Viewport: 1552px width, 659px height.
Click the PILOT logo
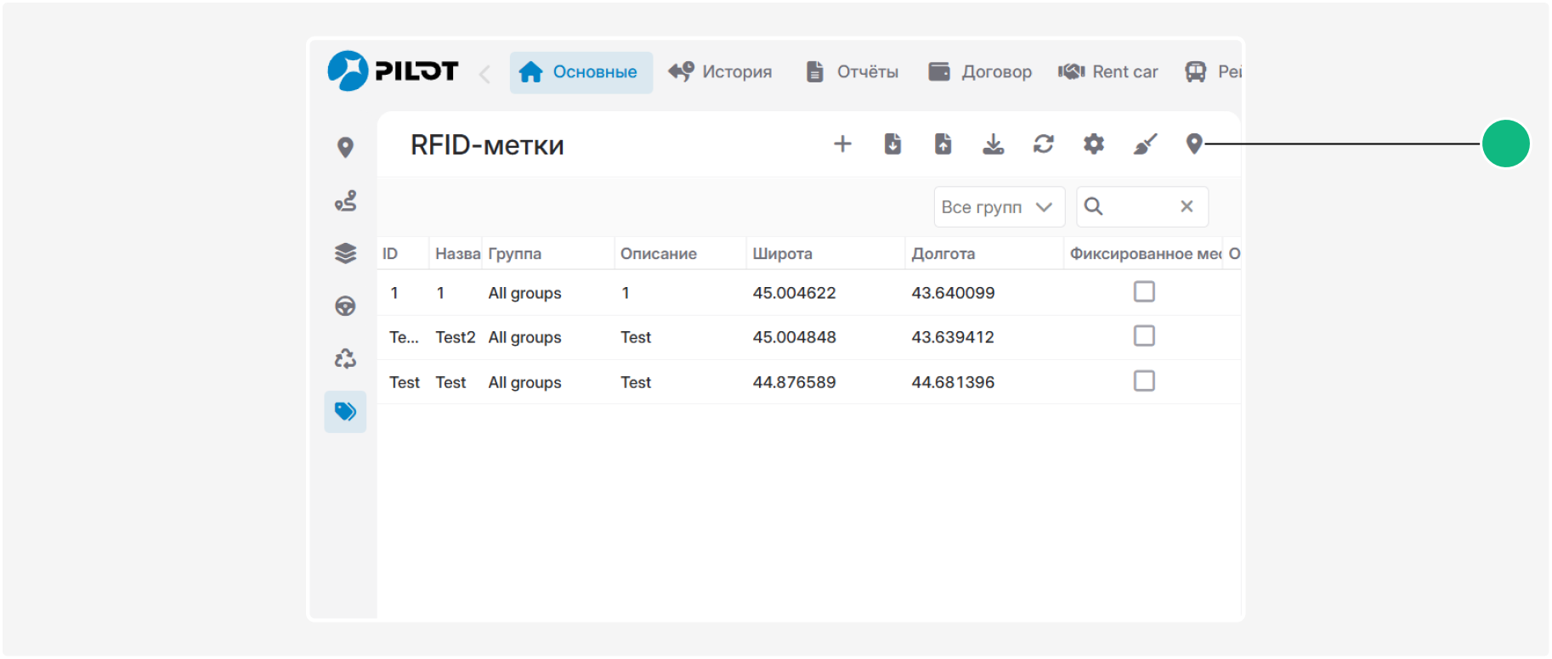393,71
